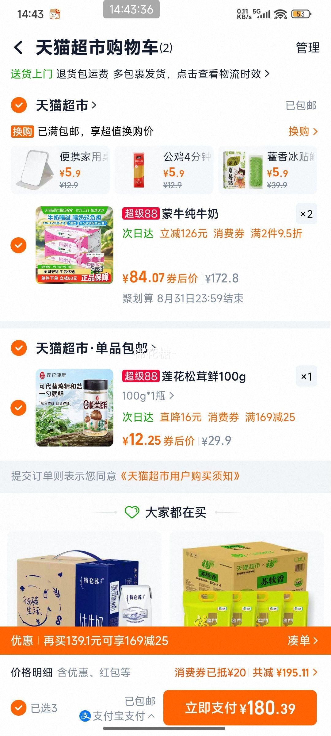This screenshot has height=736, width=331.
Task: Uncheck the 莲花松茸鲜 item checkbox
Action: 19,408
